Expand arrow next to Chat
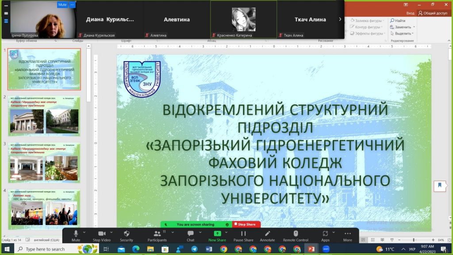This screenshot has width=453, height=255. [x=200, y=232]
